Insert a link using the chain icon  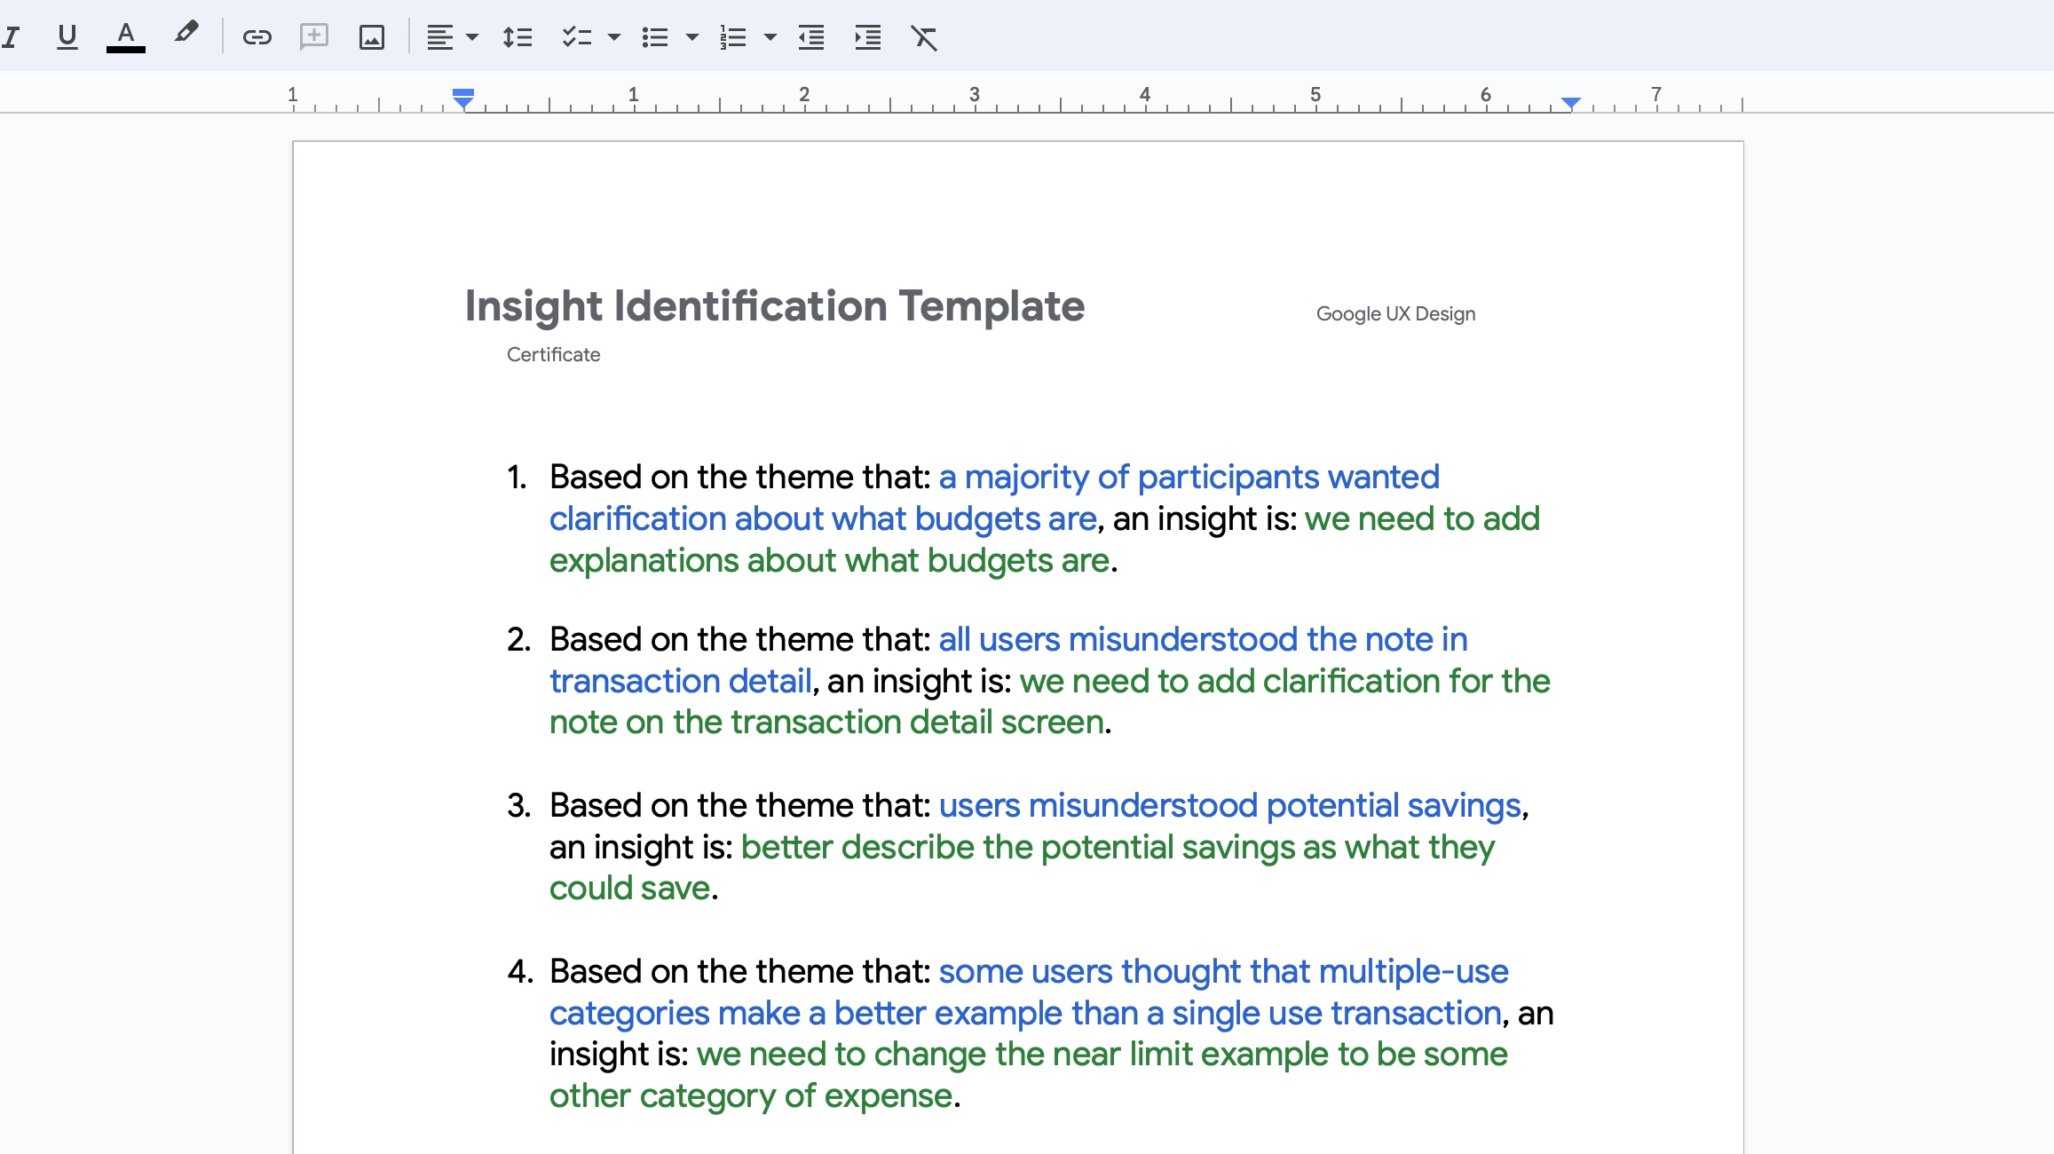[x=257, y=37]
